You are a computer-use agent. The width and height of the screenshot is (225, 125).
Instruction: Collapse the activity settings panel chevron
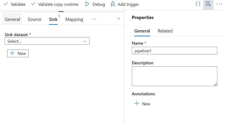tap(118, 19)
